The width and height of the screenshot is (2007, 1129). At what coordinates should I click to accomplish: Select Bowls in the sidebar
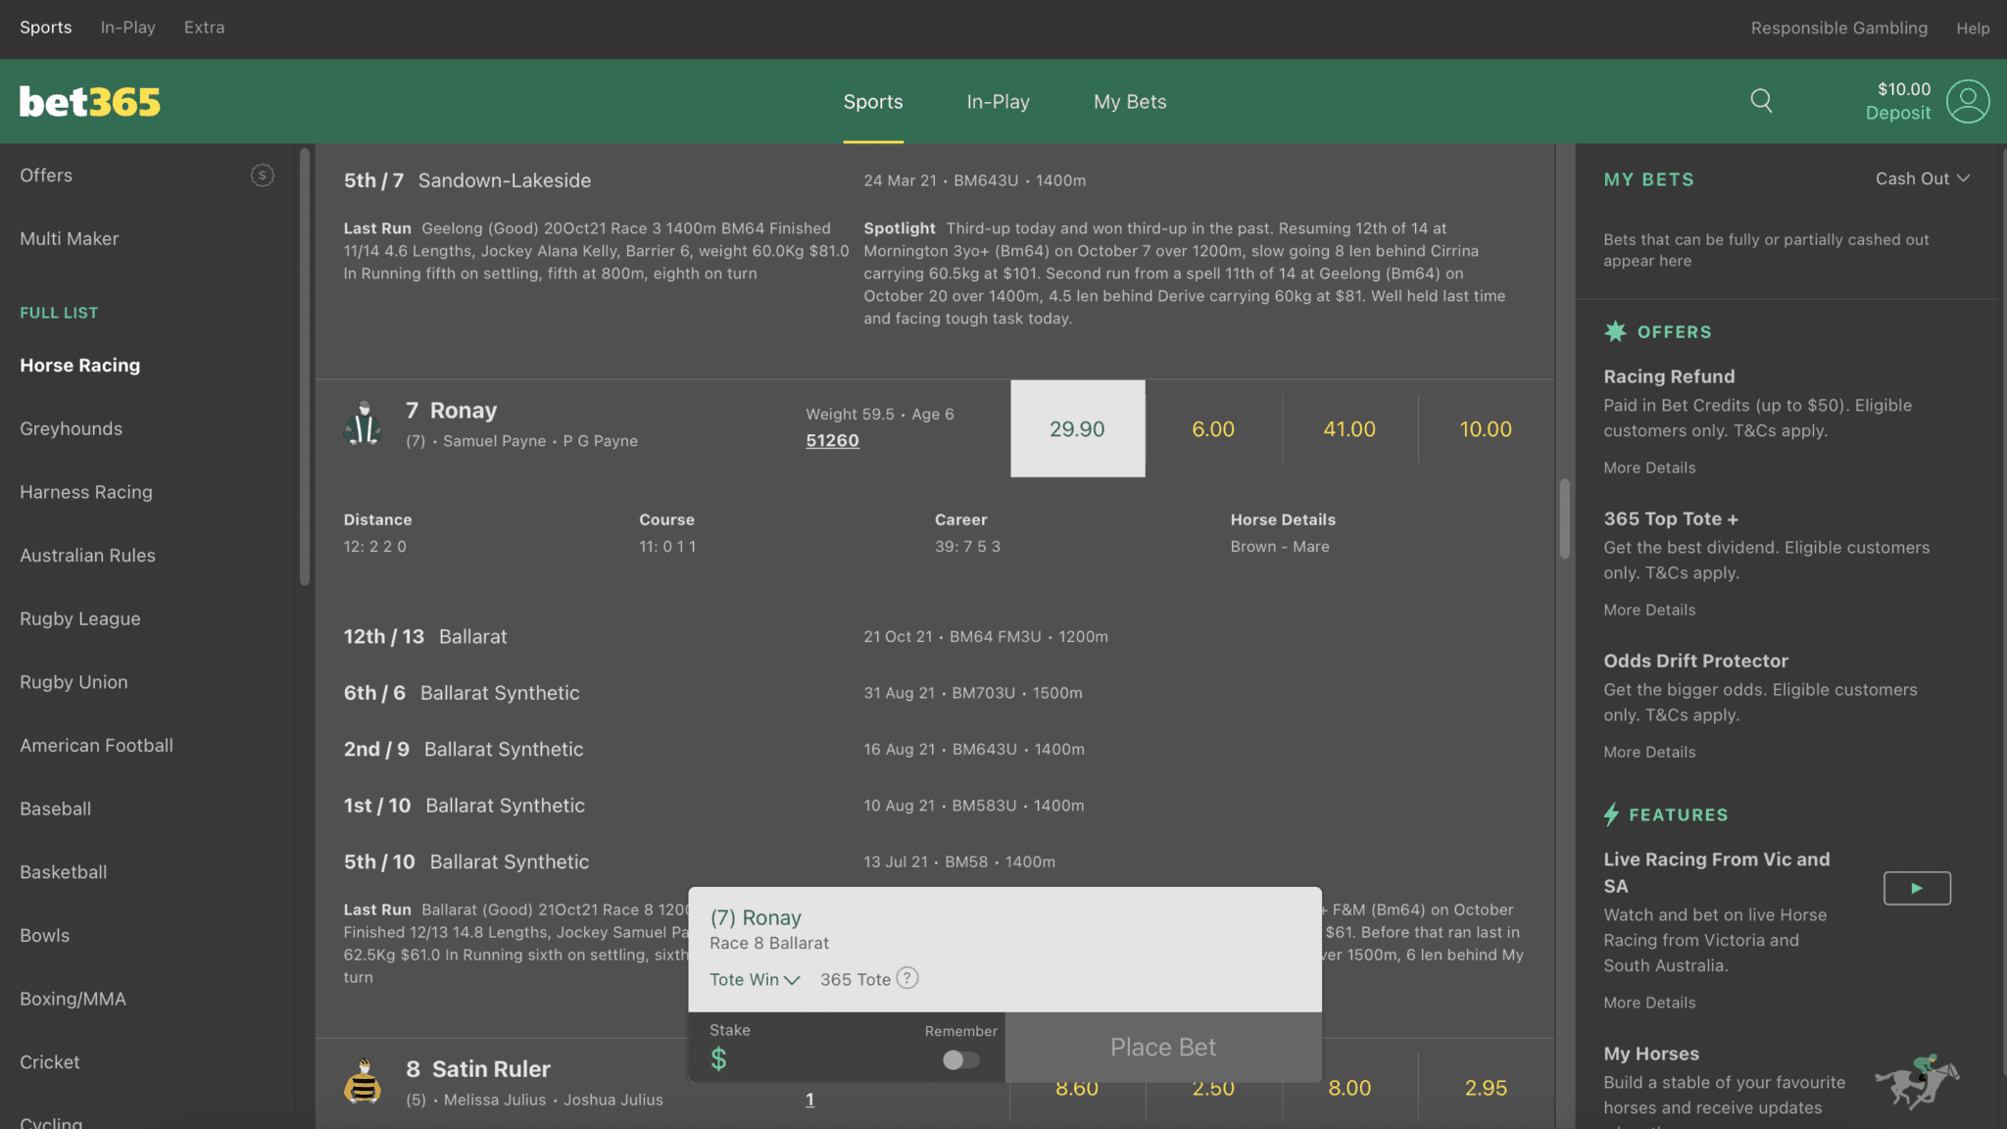point(44,936)
